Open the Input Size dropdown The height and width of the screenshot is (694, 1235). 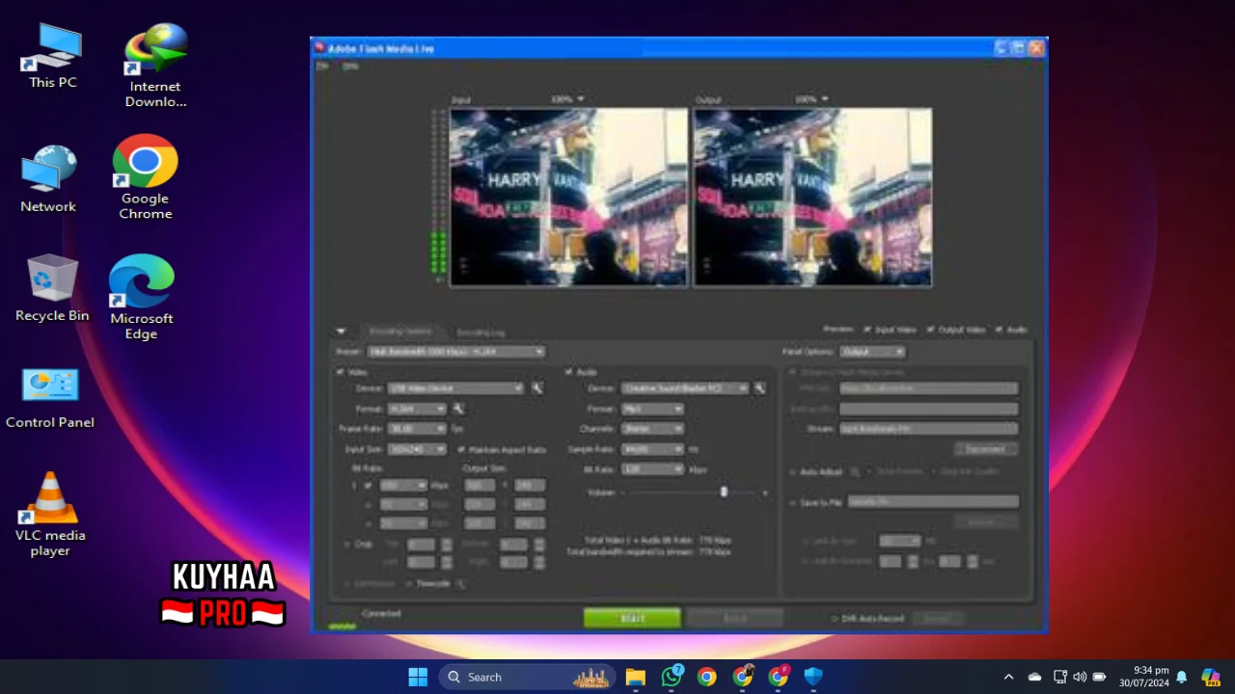pos(417,449)
